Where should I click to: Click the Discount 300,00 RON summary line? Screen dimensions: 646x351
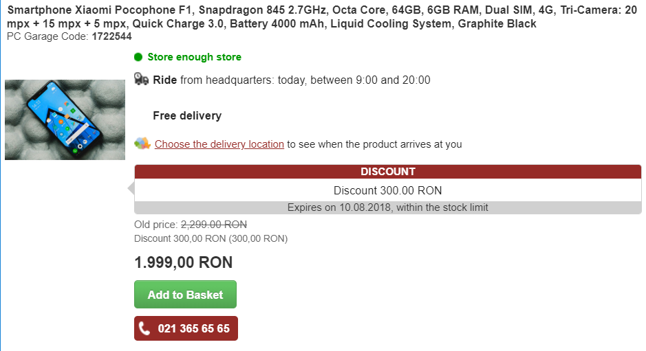point(211,238)
